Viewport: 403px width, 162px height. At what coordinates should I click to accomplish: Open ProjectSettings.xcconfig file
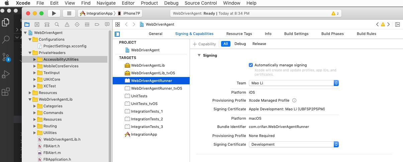click(x=65, y=46)
